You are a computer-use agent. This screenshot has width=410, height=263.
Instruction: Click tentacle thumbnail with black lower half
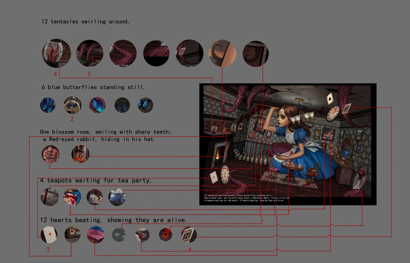[156, 53]
